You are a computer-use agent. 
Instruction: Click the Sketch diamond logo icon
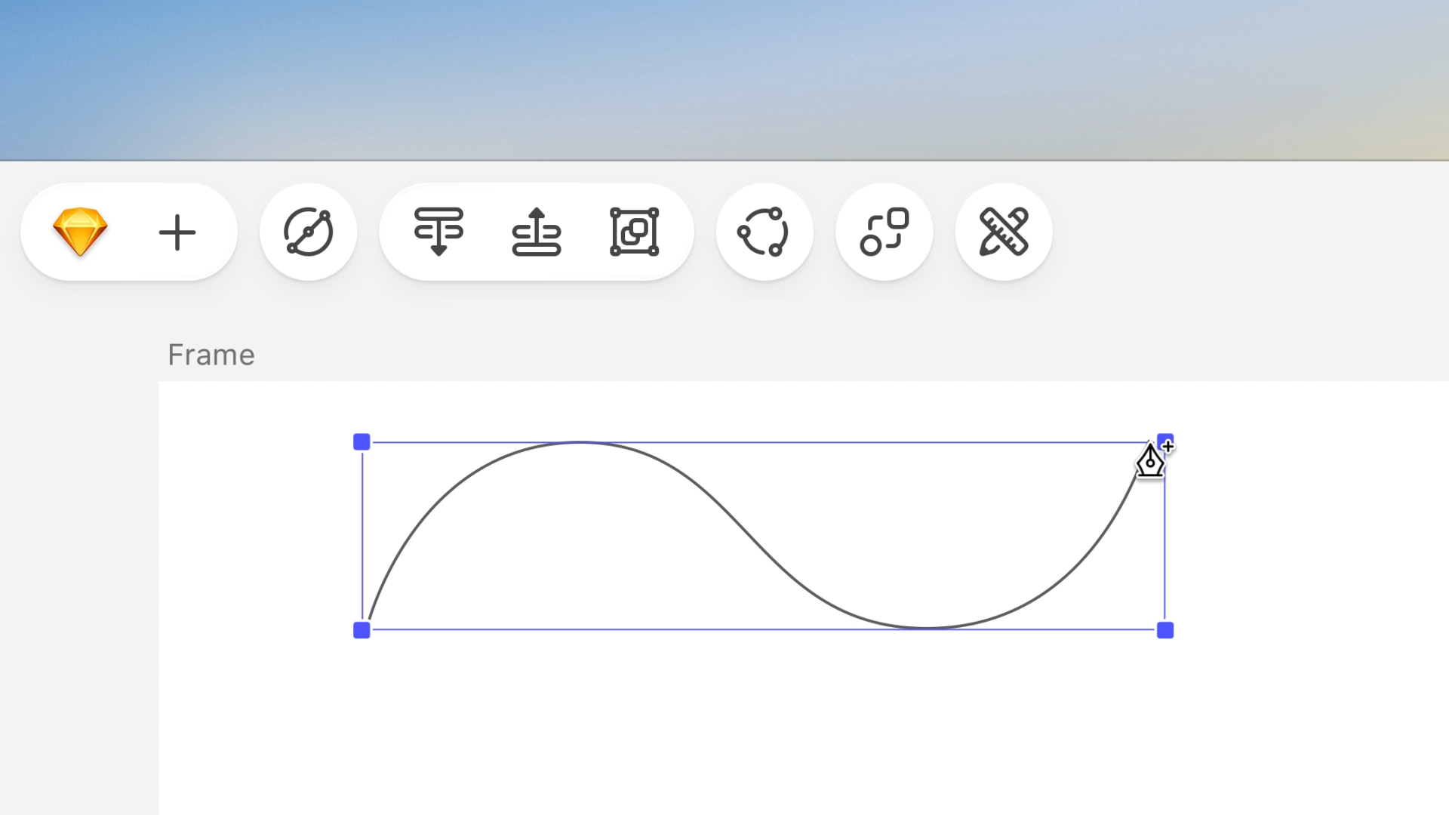80,232
